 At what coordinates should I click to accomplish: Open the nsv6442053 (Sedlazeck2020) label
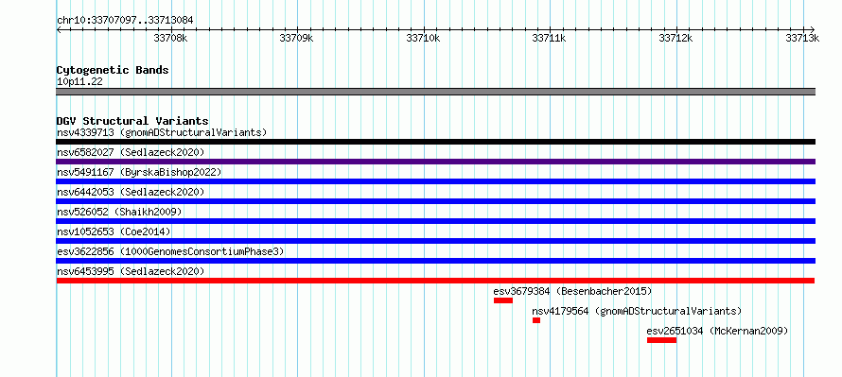coord(131,192)
